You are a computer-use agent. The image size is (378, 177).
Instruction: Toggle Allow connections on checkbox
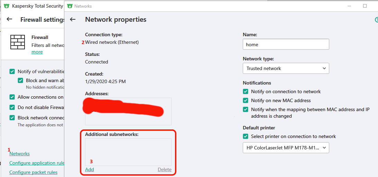click(x=12, y=97)
